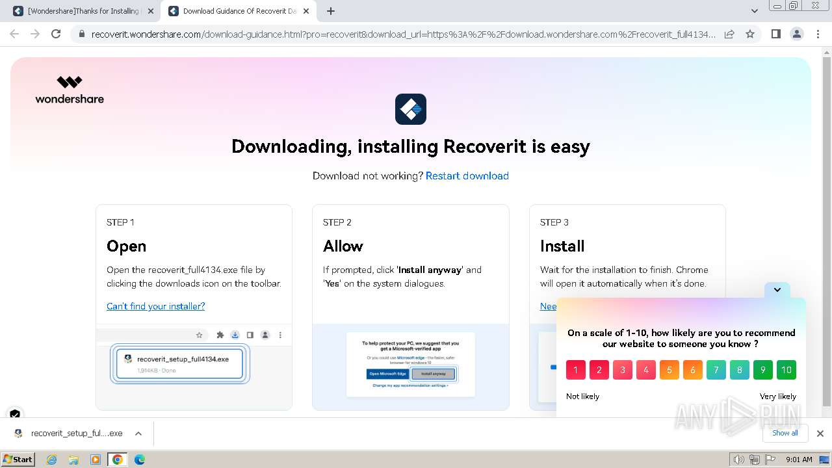Bookmark this page with the star icon
This screenshot has height=468, width=832.
click(x=750, y=34)
